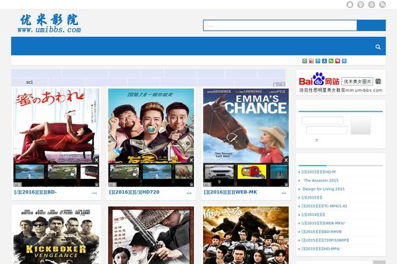Click the white SUV car ad thumbnail

[219, 172]
